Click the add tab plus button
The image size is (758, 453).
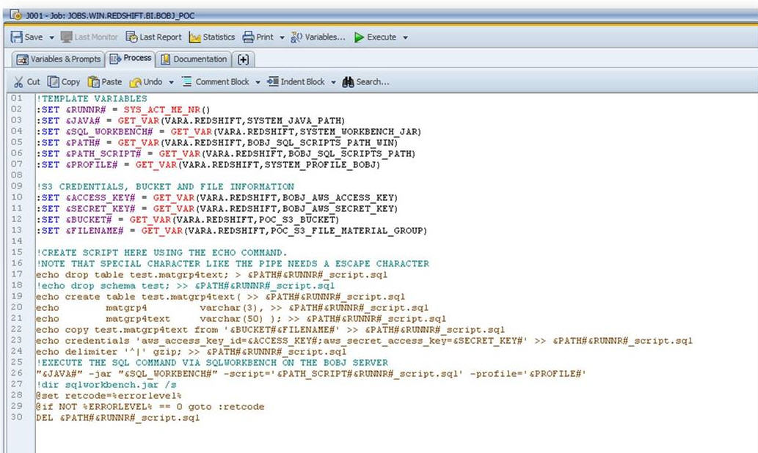click(243, 59)
